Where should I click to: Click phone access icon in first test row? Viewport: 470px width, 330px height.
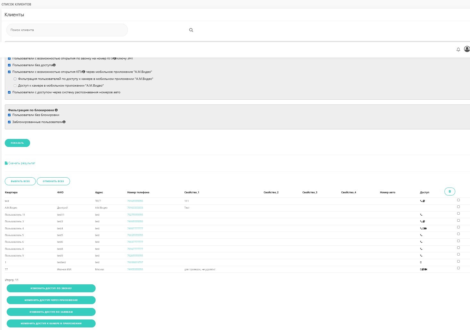[x=421, y=201]
